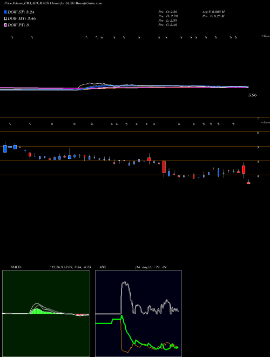The image size is (270, 357).
Task: Click the 'ADX' panel heading
Action: pyautogui.click(x=103, y=267)
